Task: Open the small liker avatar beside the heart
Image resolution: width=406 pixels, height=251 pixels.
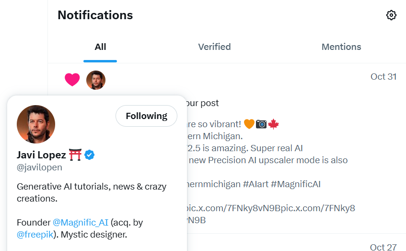Action: tap(95, 80)
